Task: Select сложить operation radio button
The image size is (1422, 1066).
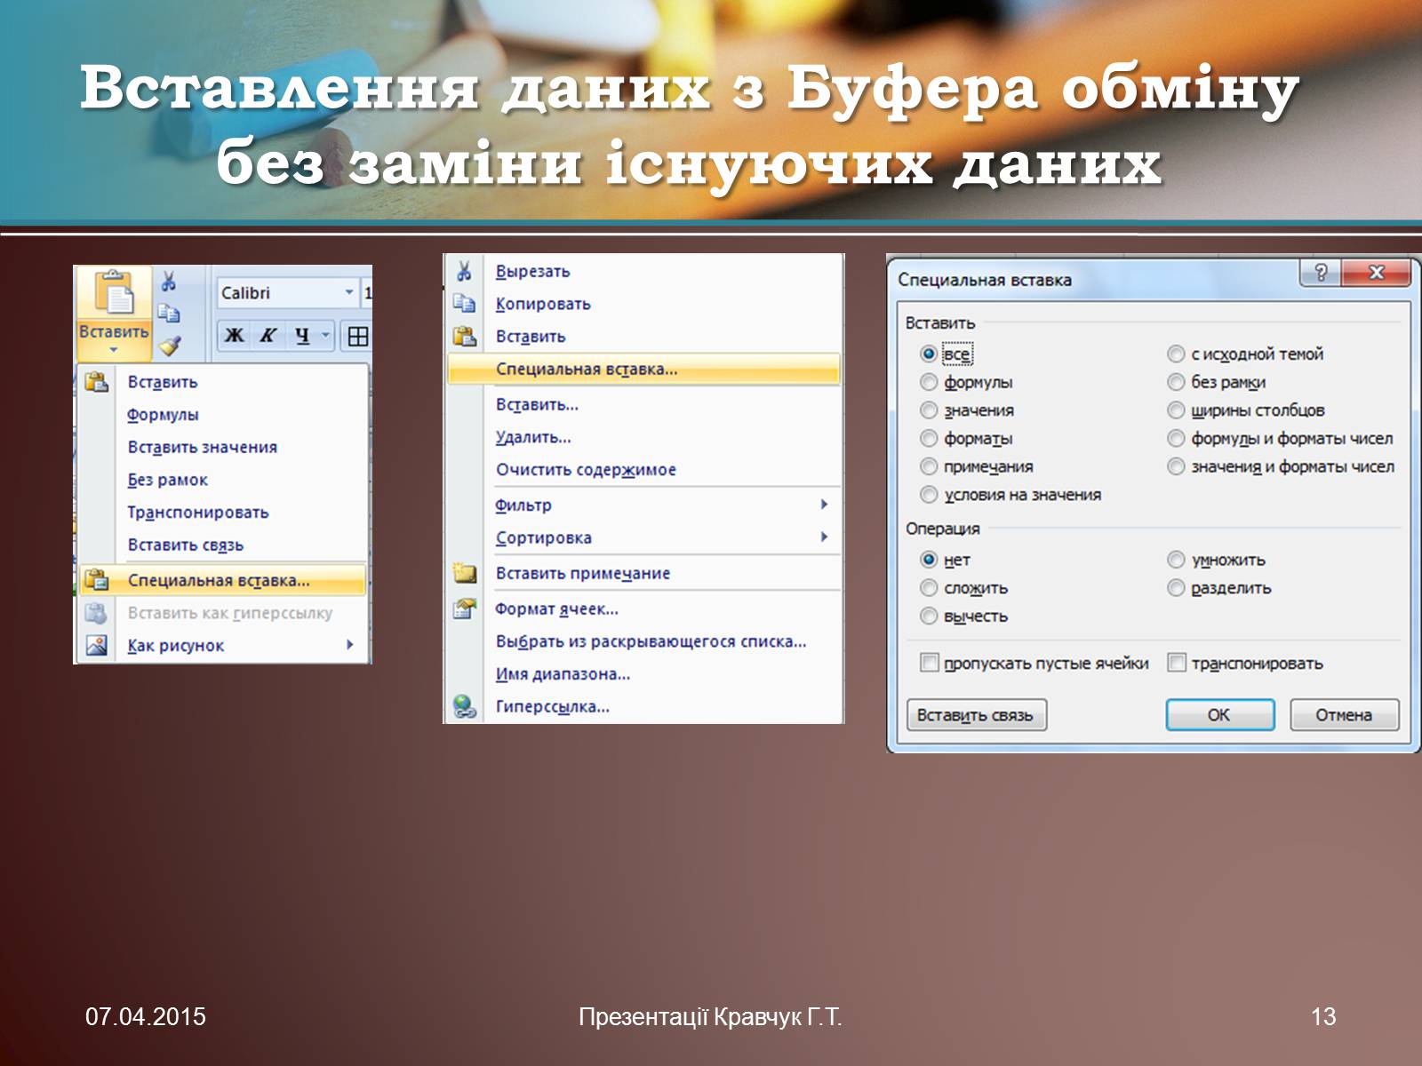Action: point(929,588)
